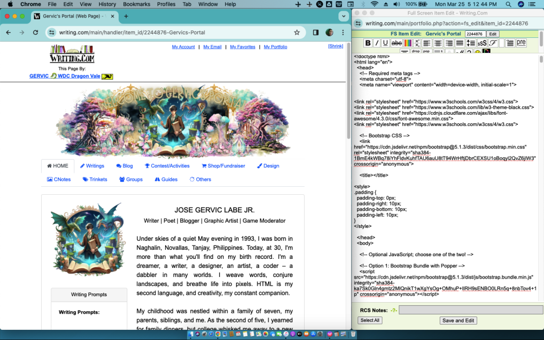Screen dimensions: 544x340
Task: Open the font face script F button
Action: pyautogui.click(x=493, y=43)
